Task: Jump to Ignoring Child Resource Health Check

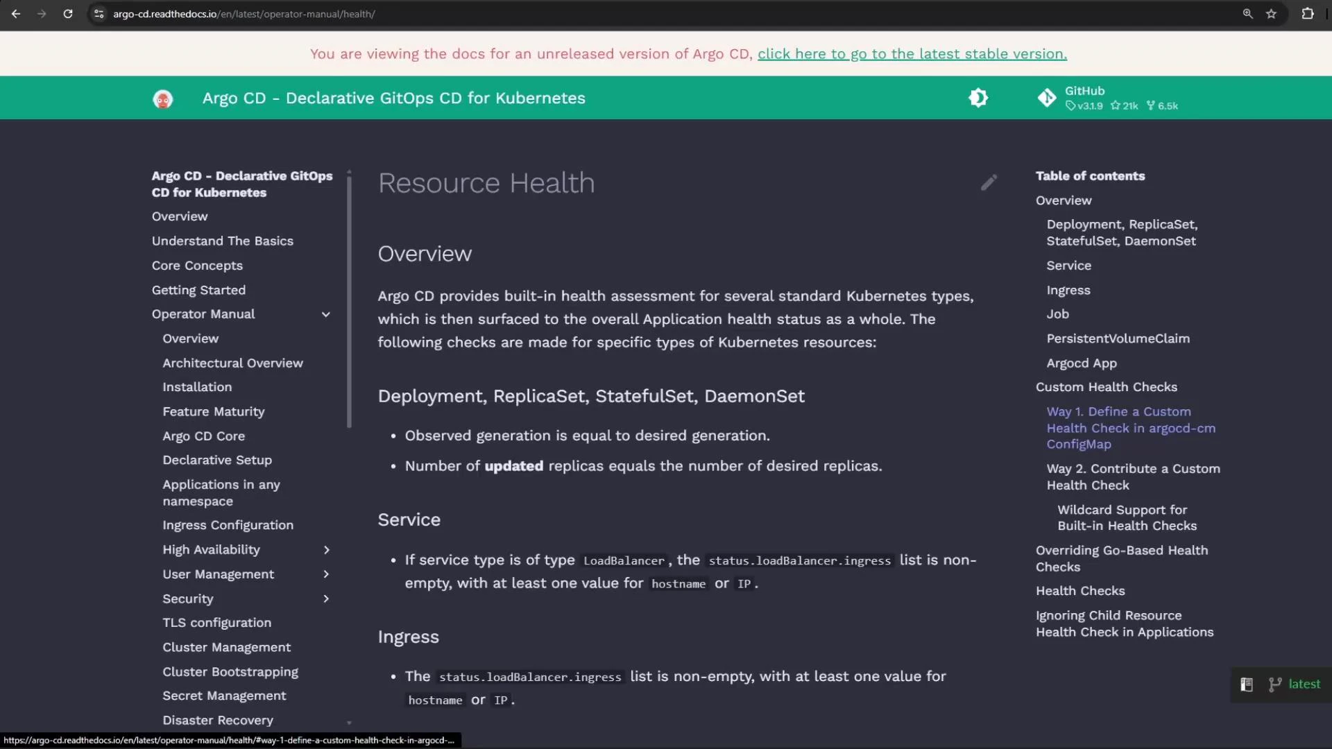Action: (x=1125, y=624)
